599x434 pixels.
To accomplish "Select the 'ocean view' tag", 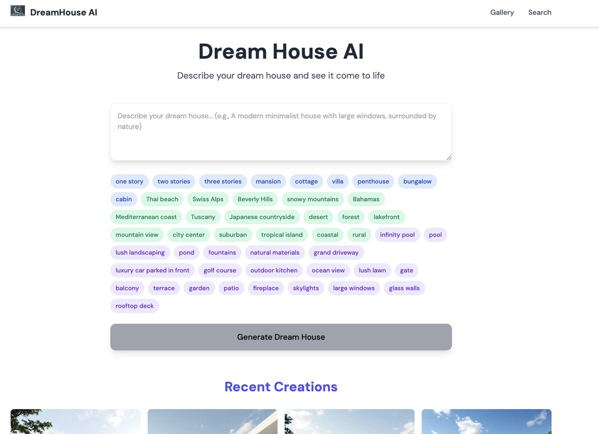I will pyautogui.click(x=328, y=270).
